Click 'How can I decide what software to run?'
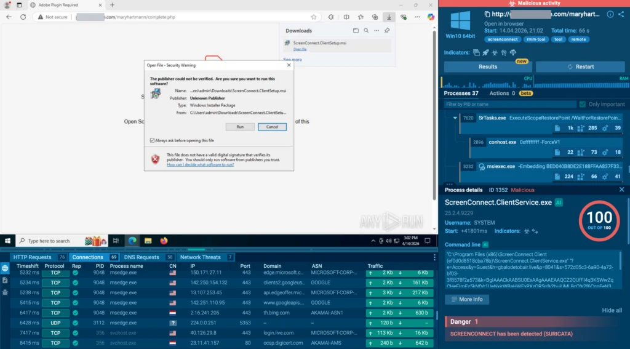This screenshot has width=630, height=349. click(x=200, y=164)
